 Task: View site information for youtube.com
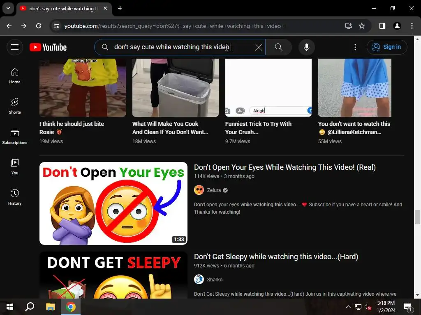tap(56, 26)
